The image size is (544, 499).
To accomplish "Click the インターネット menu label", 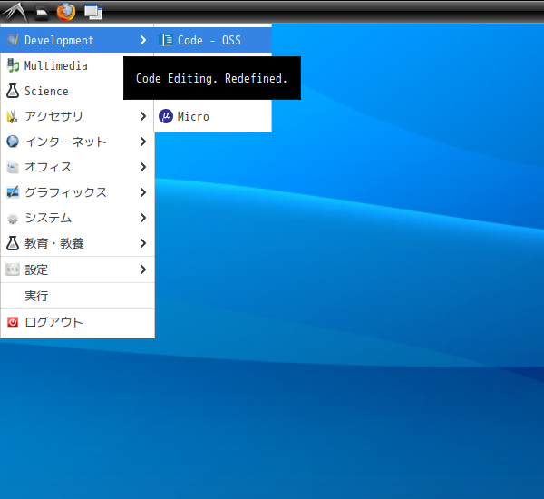I will tap(65, 142).
